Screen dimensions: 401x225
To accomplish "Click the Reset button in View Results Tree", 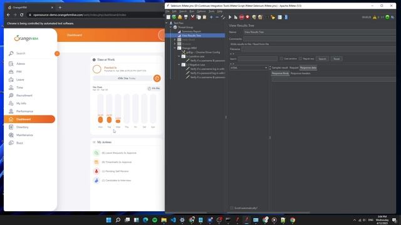I will pos(336,59).
